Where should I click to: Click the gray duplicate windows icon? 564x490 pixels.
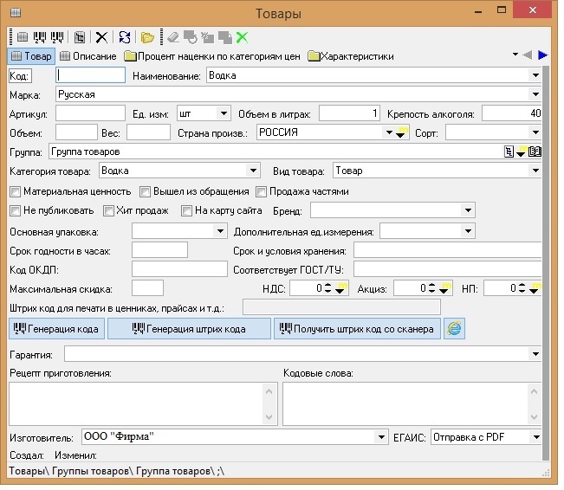[225, 37]
